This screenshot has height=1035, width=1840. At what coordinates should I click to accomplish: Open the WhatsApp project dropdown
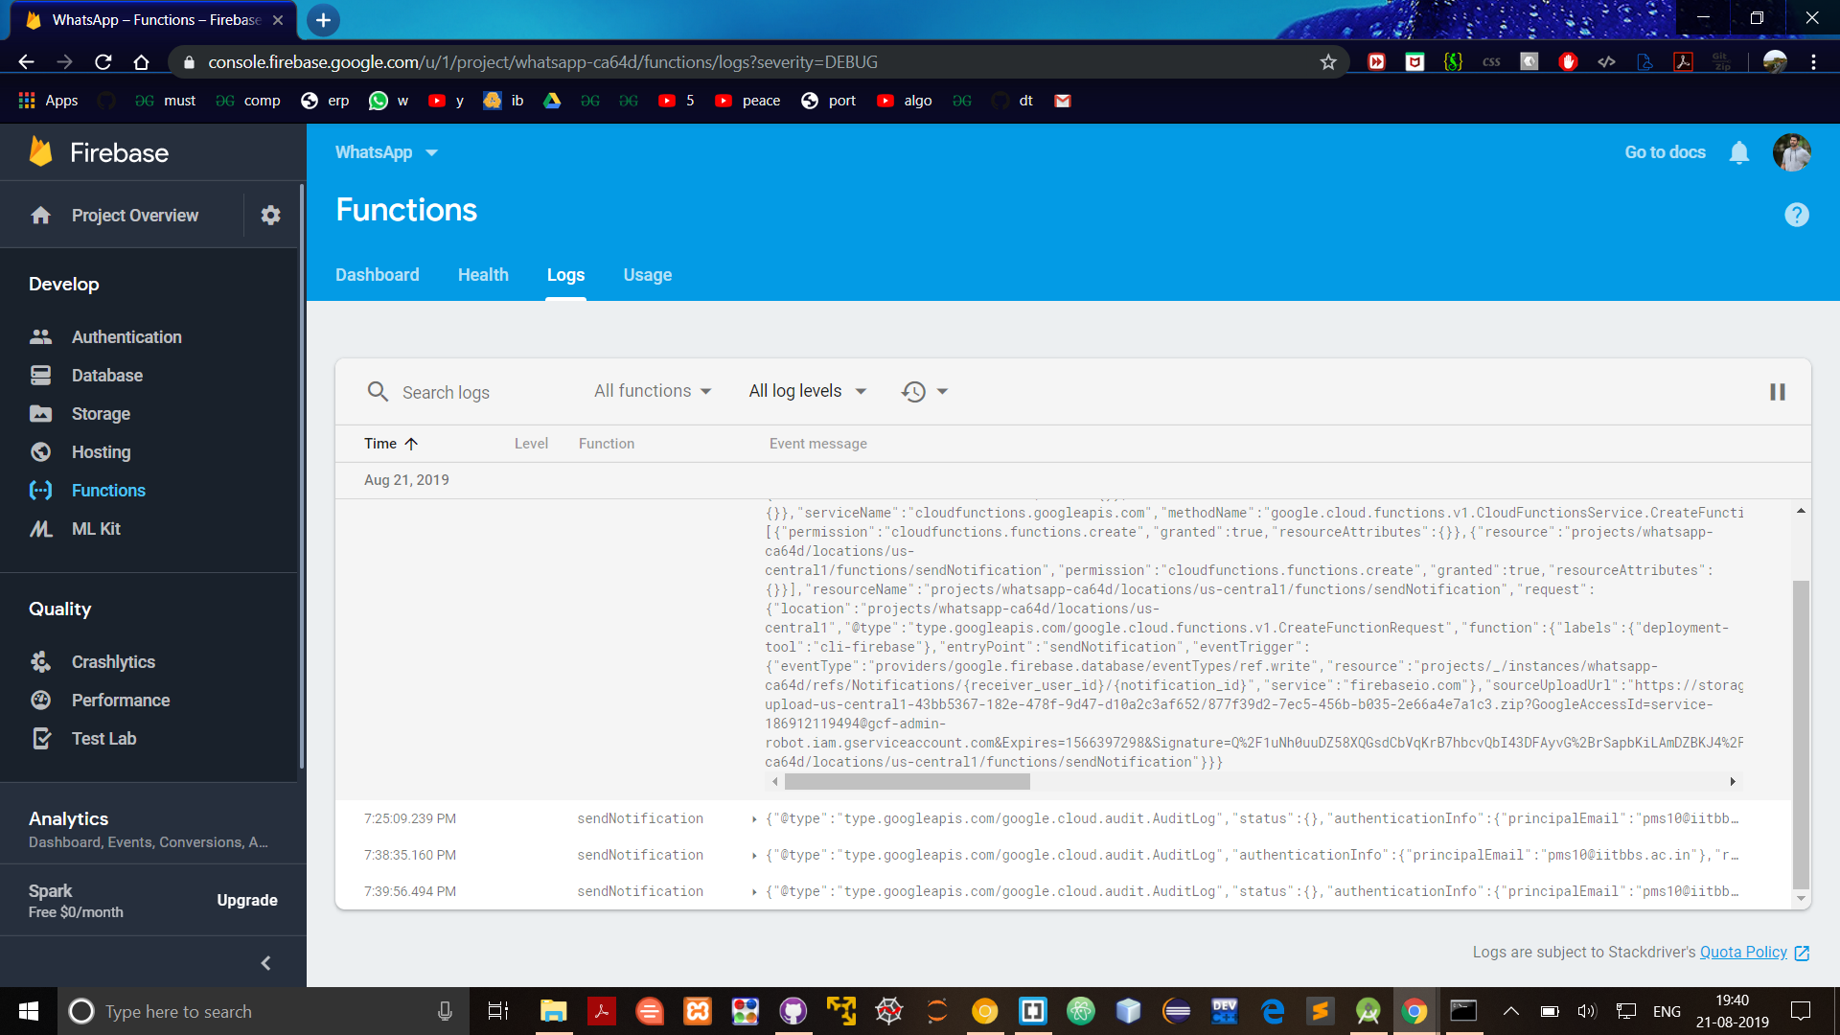click(386, 152)
